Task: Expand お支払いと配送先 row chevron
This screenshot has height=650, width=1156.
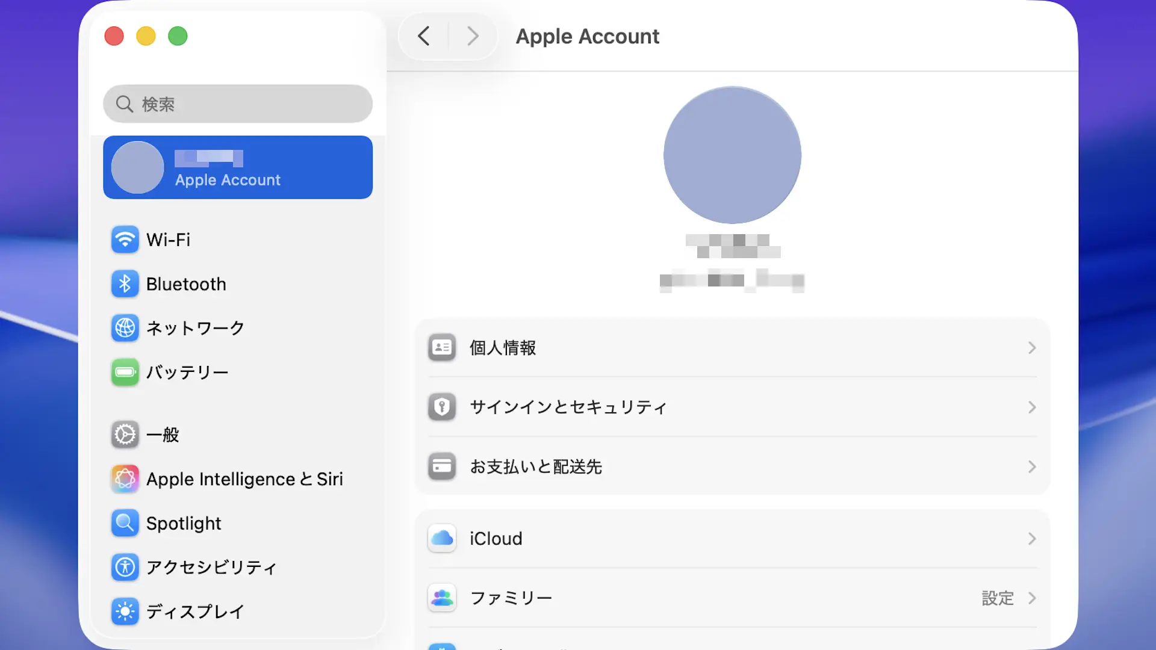Action: tap(1031, 467)
